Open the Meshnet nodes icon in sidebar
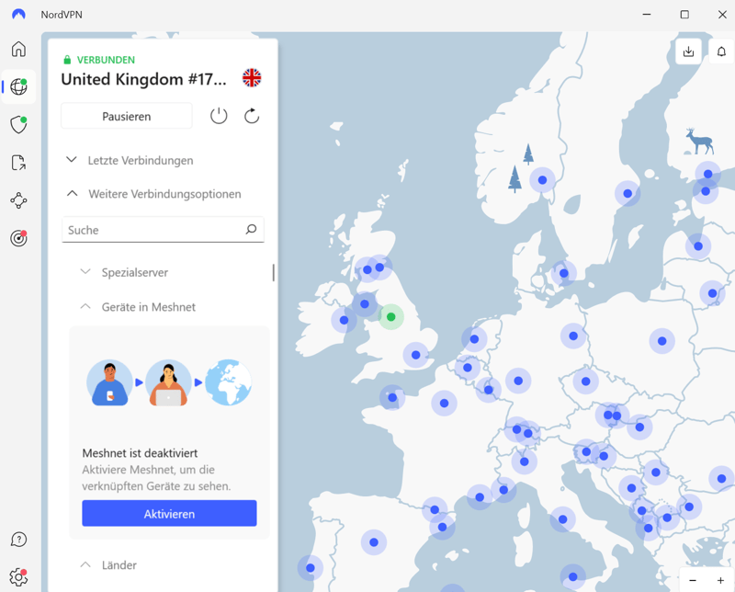735x592 pixels. pyautogui.click(x=18, y=200)
